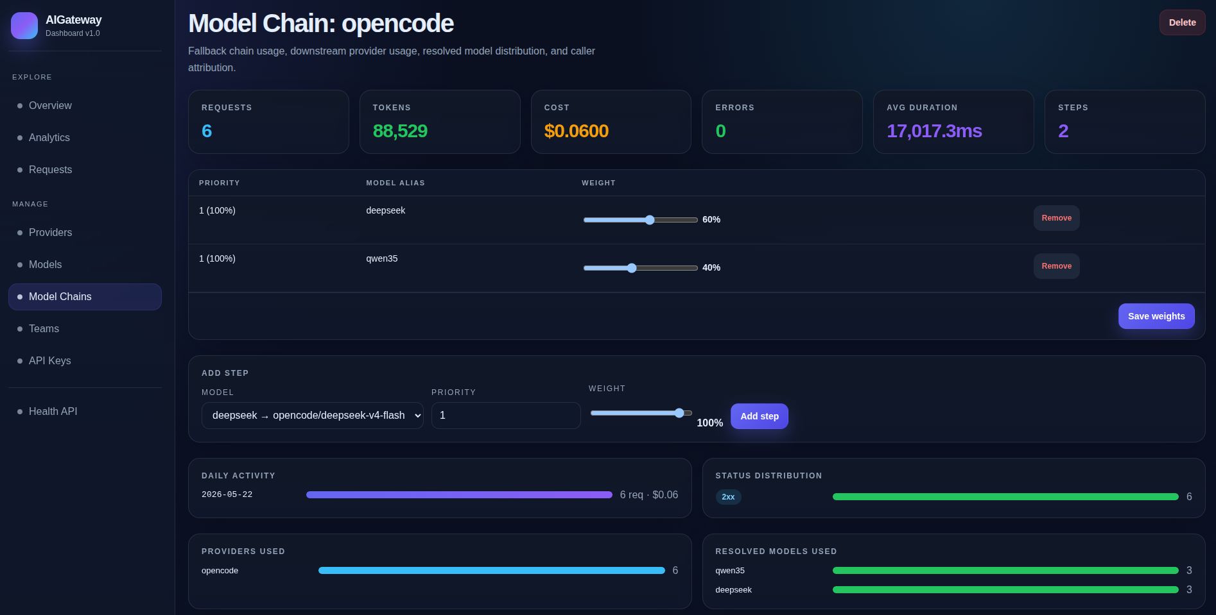This screenshot has height=615, width=1216.
Task: Click the Errors value 0
Action: (x=720, y=131)
